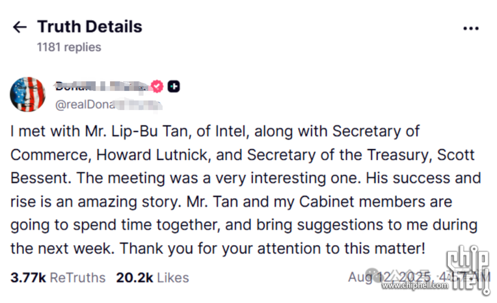Click the WeChat watermark icon near the date
Viewport: 497px width, 303px height.
372,276
